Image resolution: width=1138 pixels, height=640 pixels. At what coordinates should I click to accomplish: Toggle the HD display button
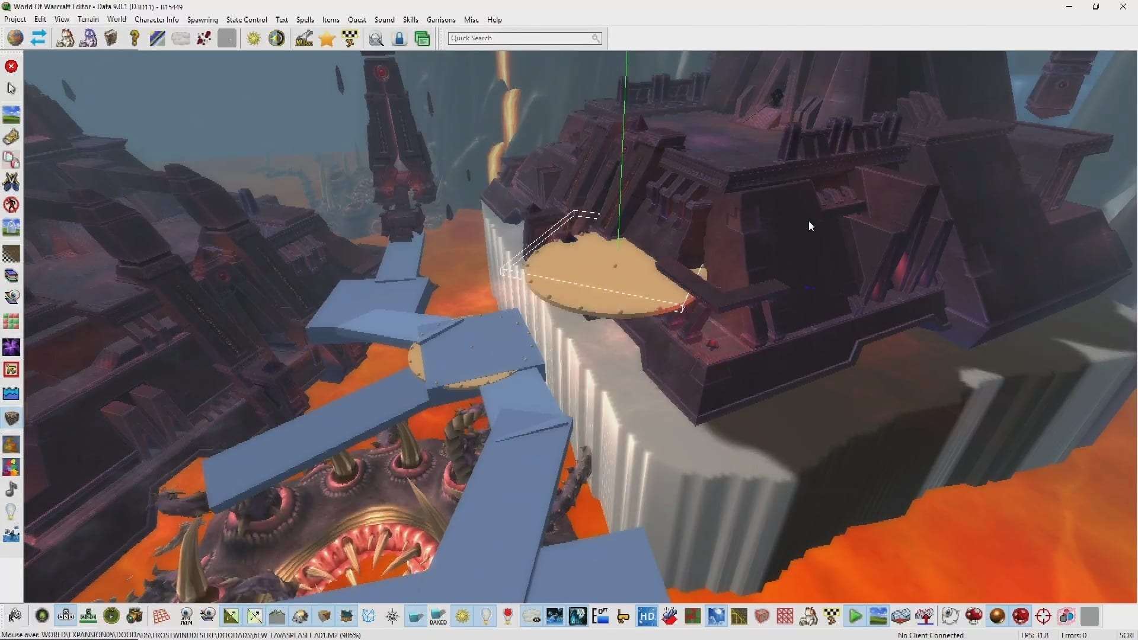[646, 617]
